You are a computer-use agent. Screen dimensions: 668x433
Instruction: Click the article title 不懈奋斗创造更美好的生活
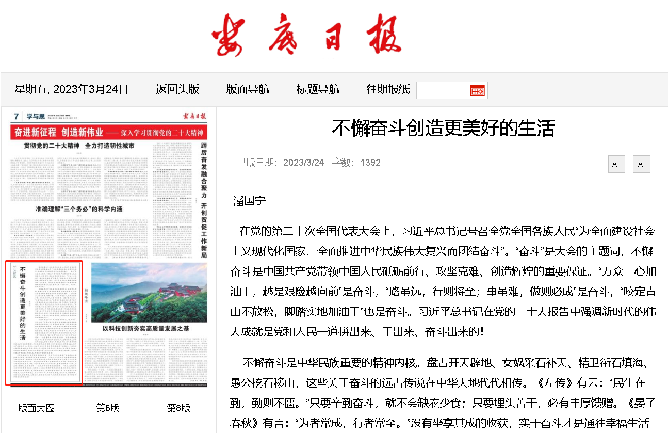(x=443, y=128)
